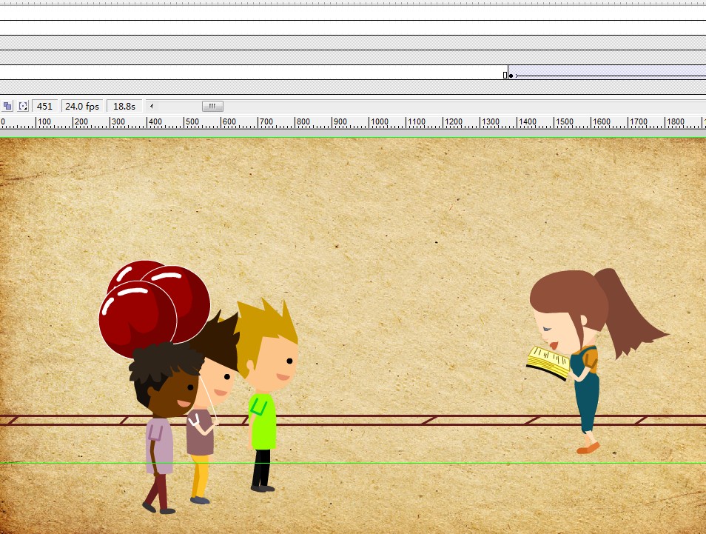Click the Edit Multiple Frames icon
The image size is (706, 534).
click(7, 106)
